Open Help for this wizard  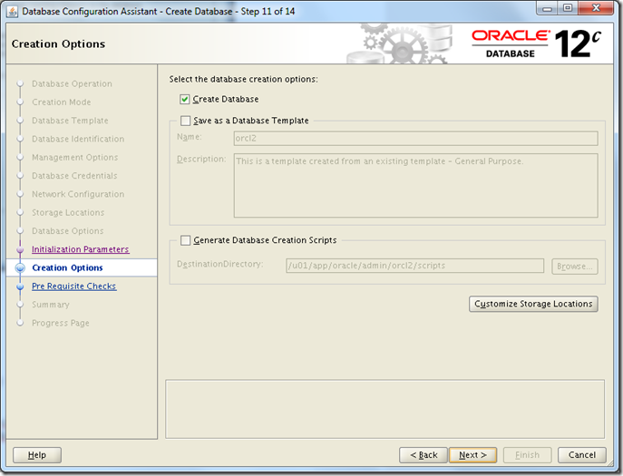click(x=37, y=455)
